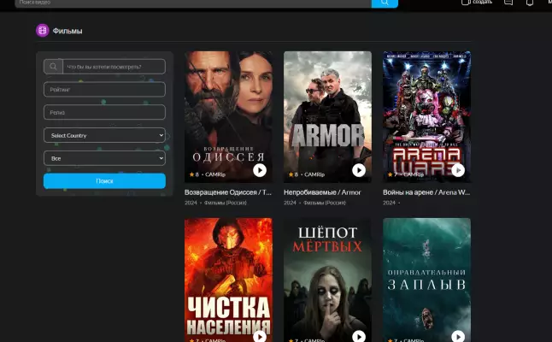Focus the 'Что бы вы хотели посмотреть?' field
The height and width of the screenshot is (342, 552).
[x=114, y=67]
